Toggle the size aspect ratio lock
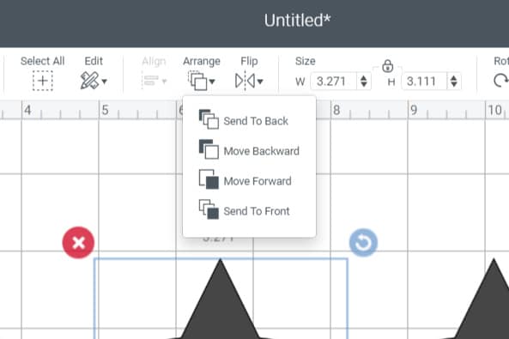The height and width of the screenshot is (339, 509). 387,66
